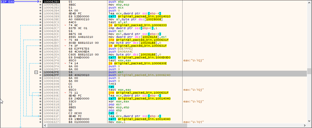Select 'je original_packed_bin.10006333' instruction
Screen dimensions: 312x128
[138, 25]
